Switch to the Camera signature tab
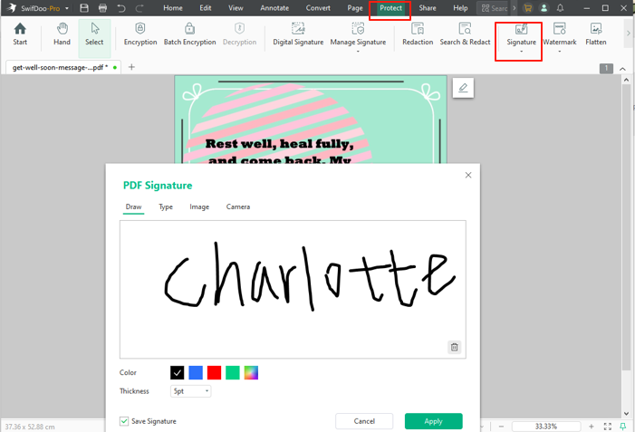This screenshot has width=635, height=432. click(237, 206)
